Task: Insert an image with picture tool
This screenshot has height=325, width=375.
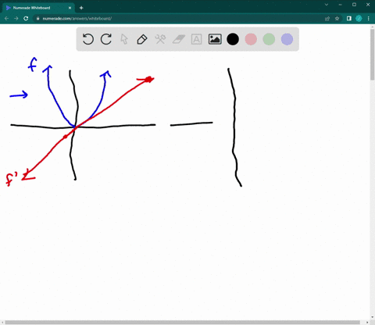Action: point(215,39)
